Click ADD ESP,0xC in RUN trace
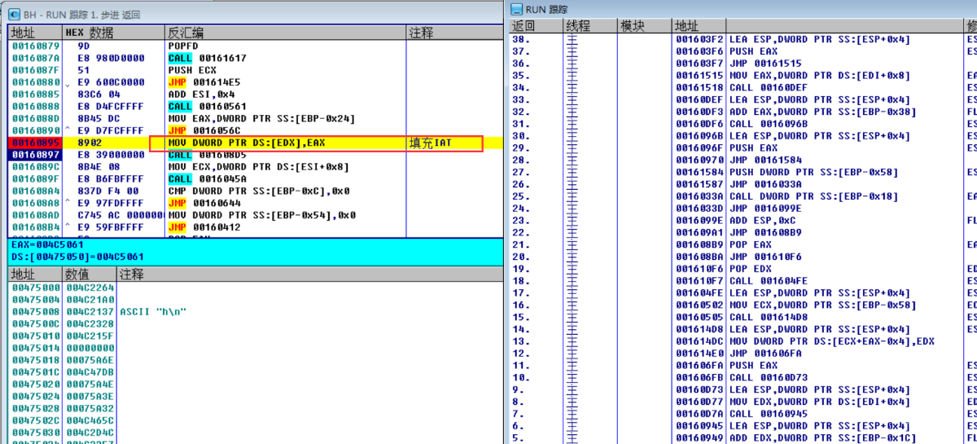The image size is (977, 444). pyautogui.click(x=763, y=220)
